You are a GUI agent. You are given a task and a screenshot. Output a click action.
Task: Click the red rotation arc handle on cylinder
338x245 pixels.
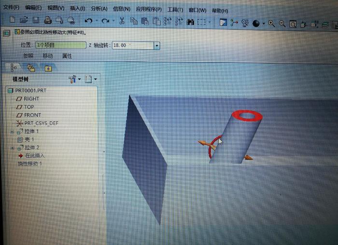tap(212, 146)
